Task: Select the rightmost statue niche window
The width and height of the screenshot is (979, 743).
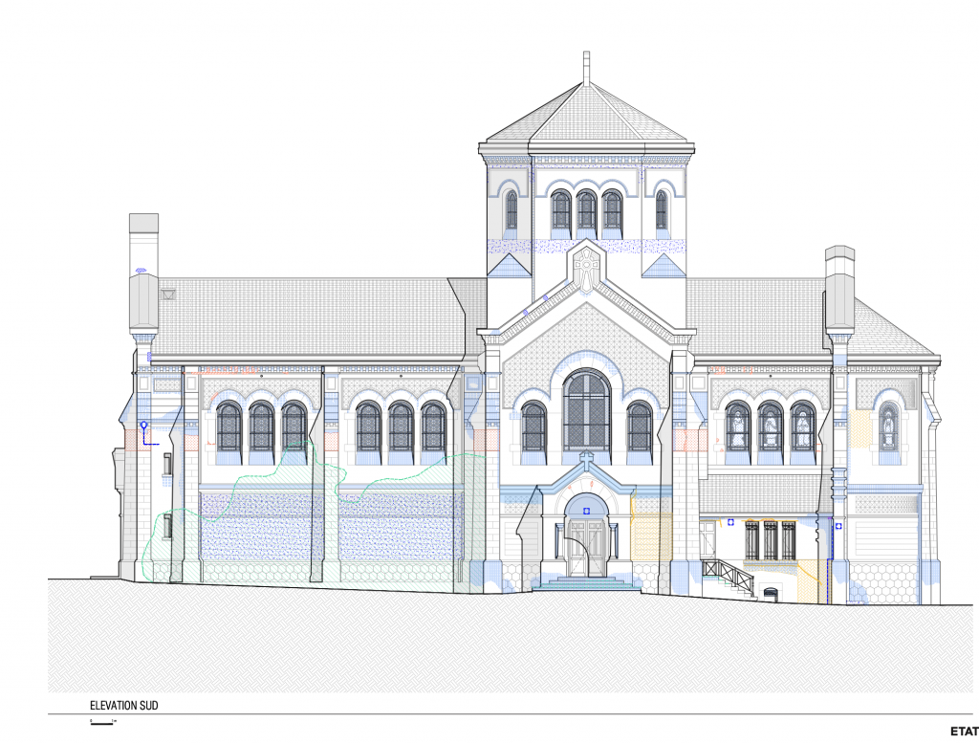Action: point(887,426)
